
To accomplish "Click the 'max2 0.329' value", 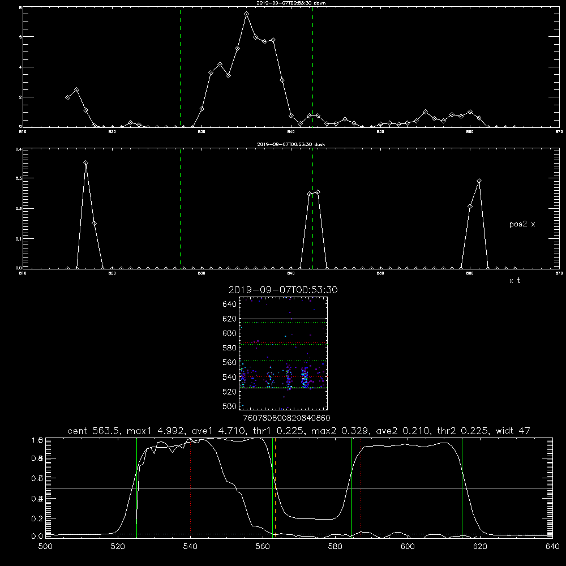I will (x=340, y=431).
